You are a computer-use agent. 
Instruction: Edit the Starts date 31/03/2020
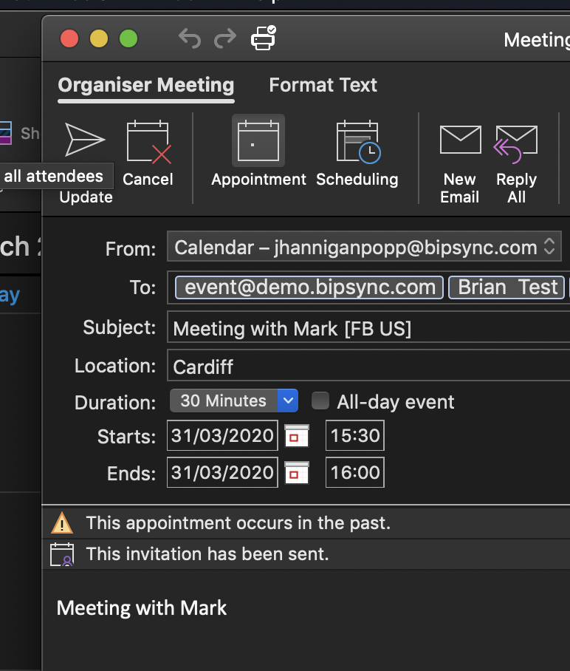(x=222, y=436)
